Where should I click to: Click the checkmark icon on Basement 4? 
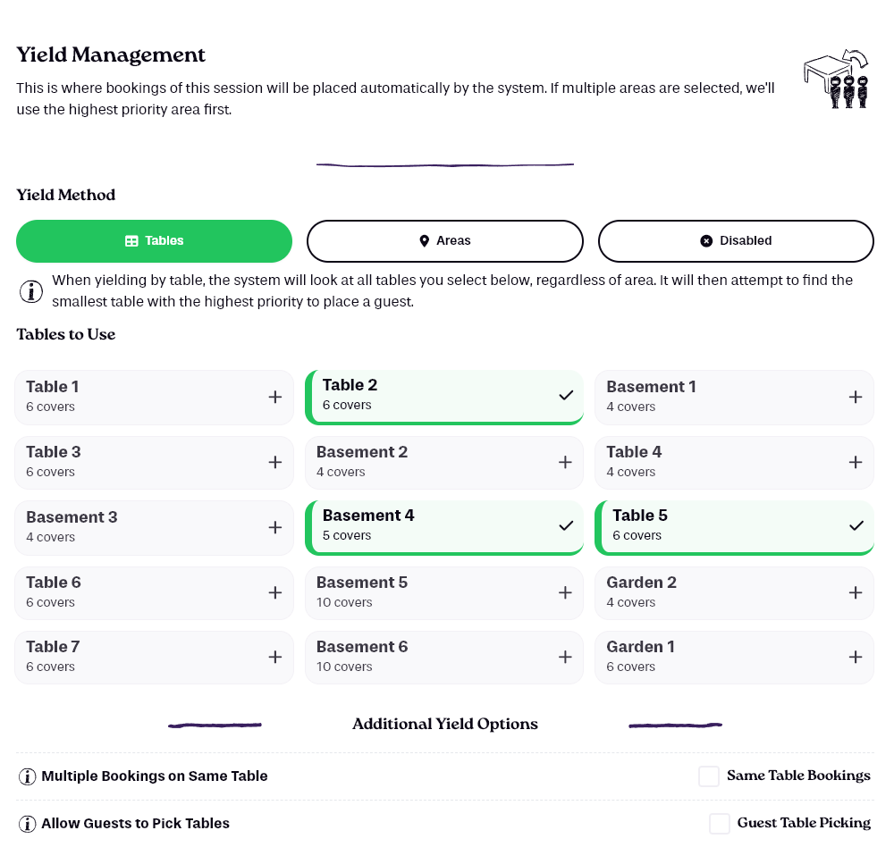point(566,525)
